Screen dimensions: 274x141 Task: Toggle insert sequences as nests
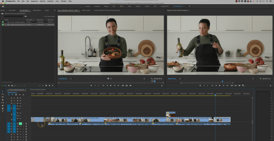pos(9,95)
